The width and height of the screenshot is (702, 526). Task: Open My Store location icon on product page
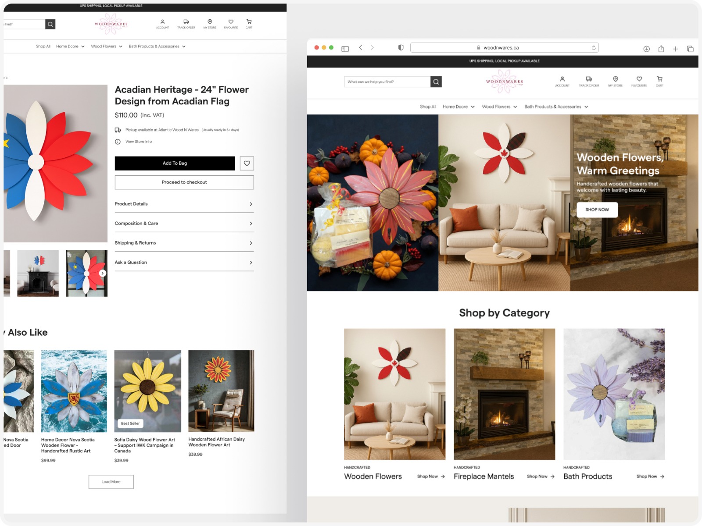point(210,24)
